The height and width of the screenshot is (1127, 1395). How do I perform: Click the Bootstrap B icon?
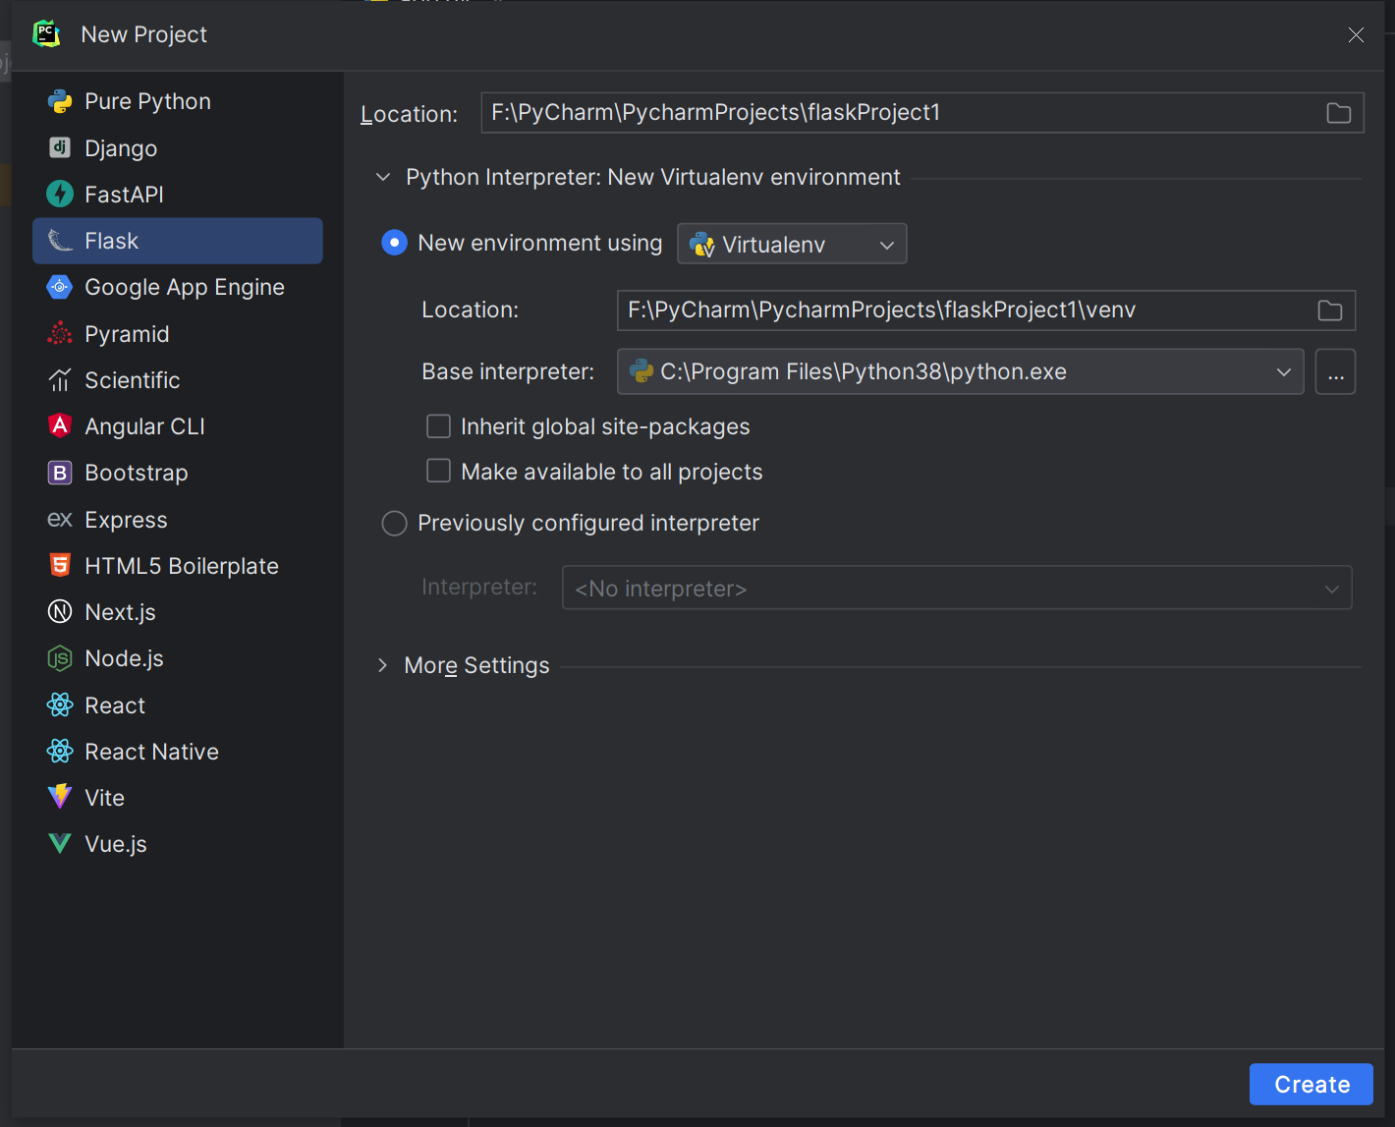coord(60,473)
